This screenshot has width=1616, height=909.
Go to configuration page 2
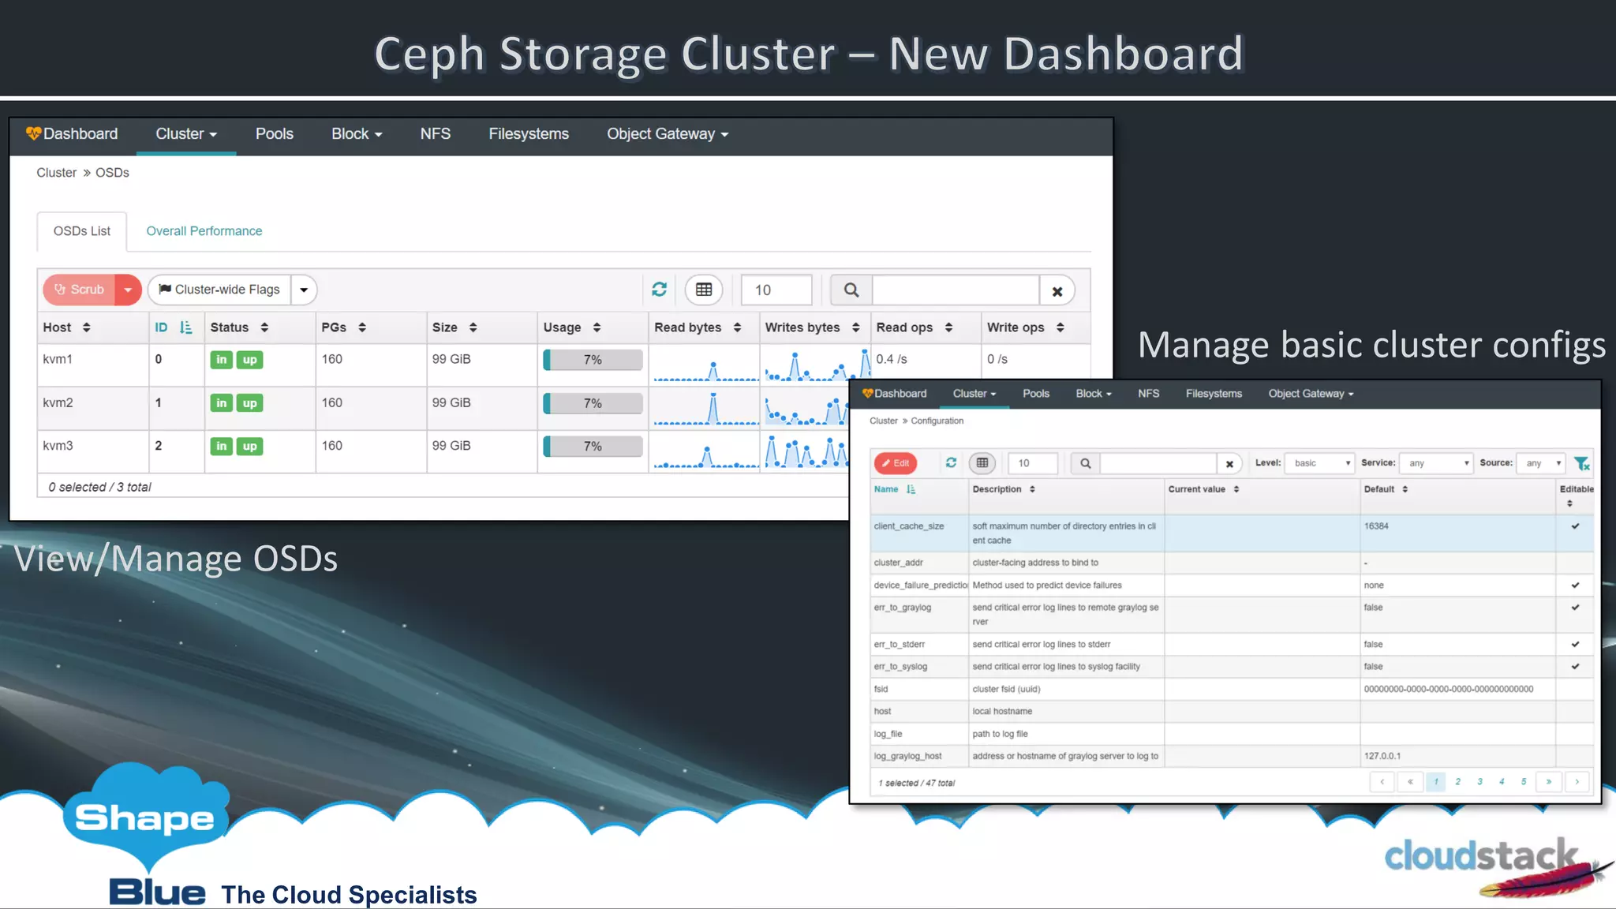click(1457, 782)
